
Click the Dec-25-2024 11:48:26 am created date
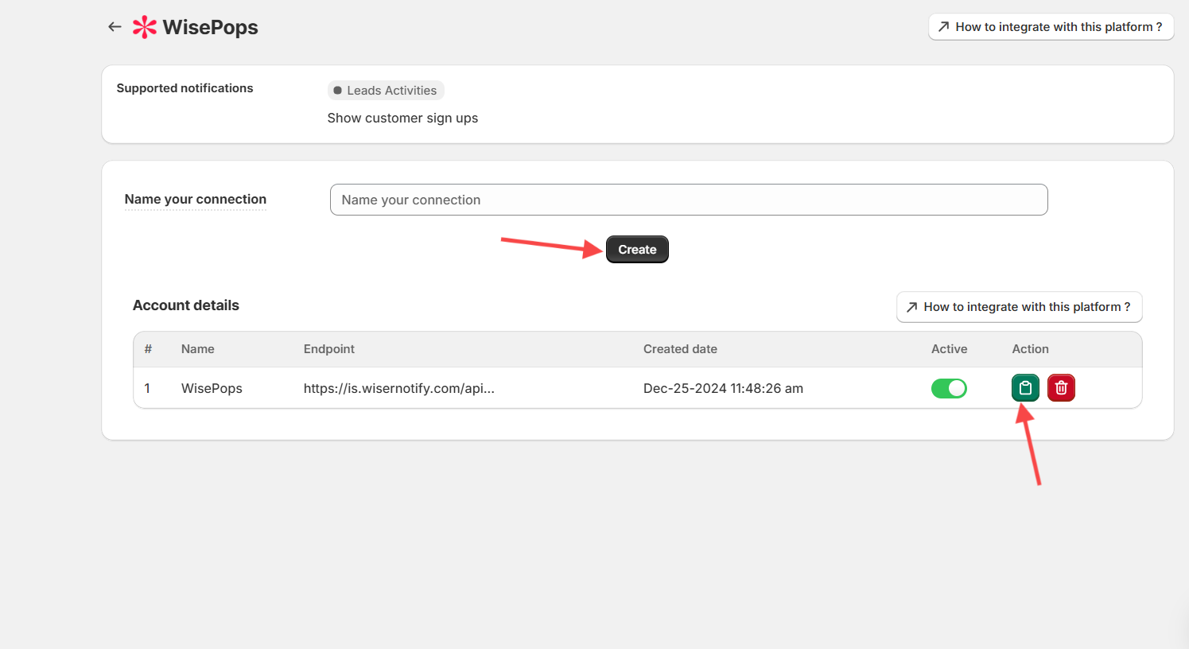coord(723,388)
